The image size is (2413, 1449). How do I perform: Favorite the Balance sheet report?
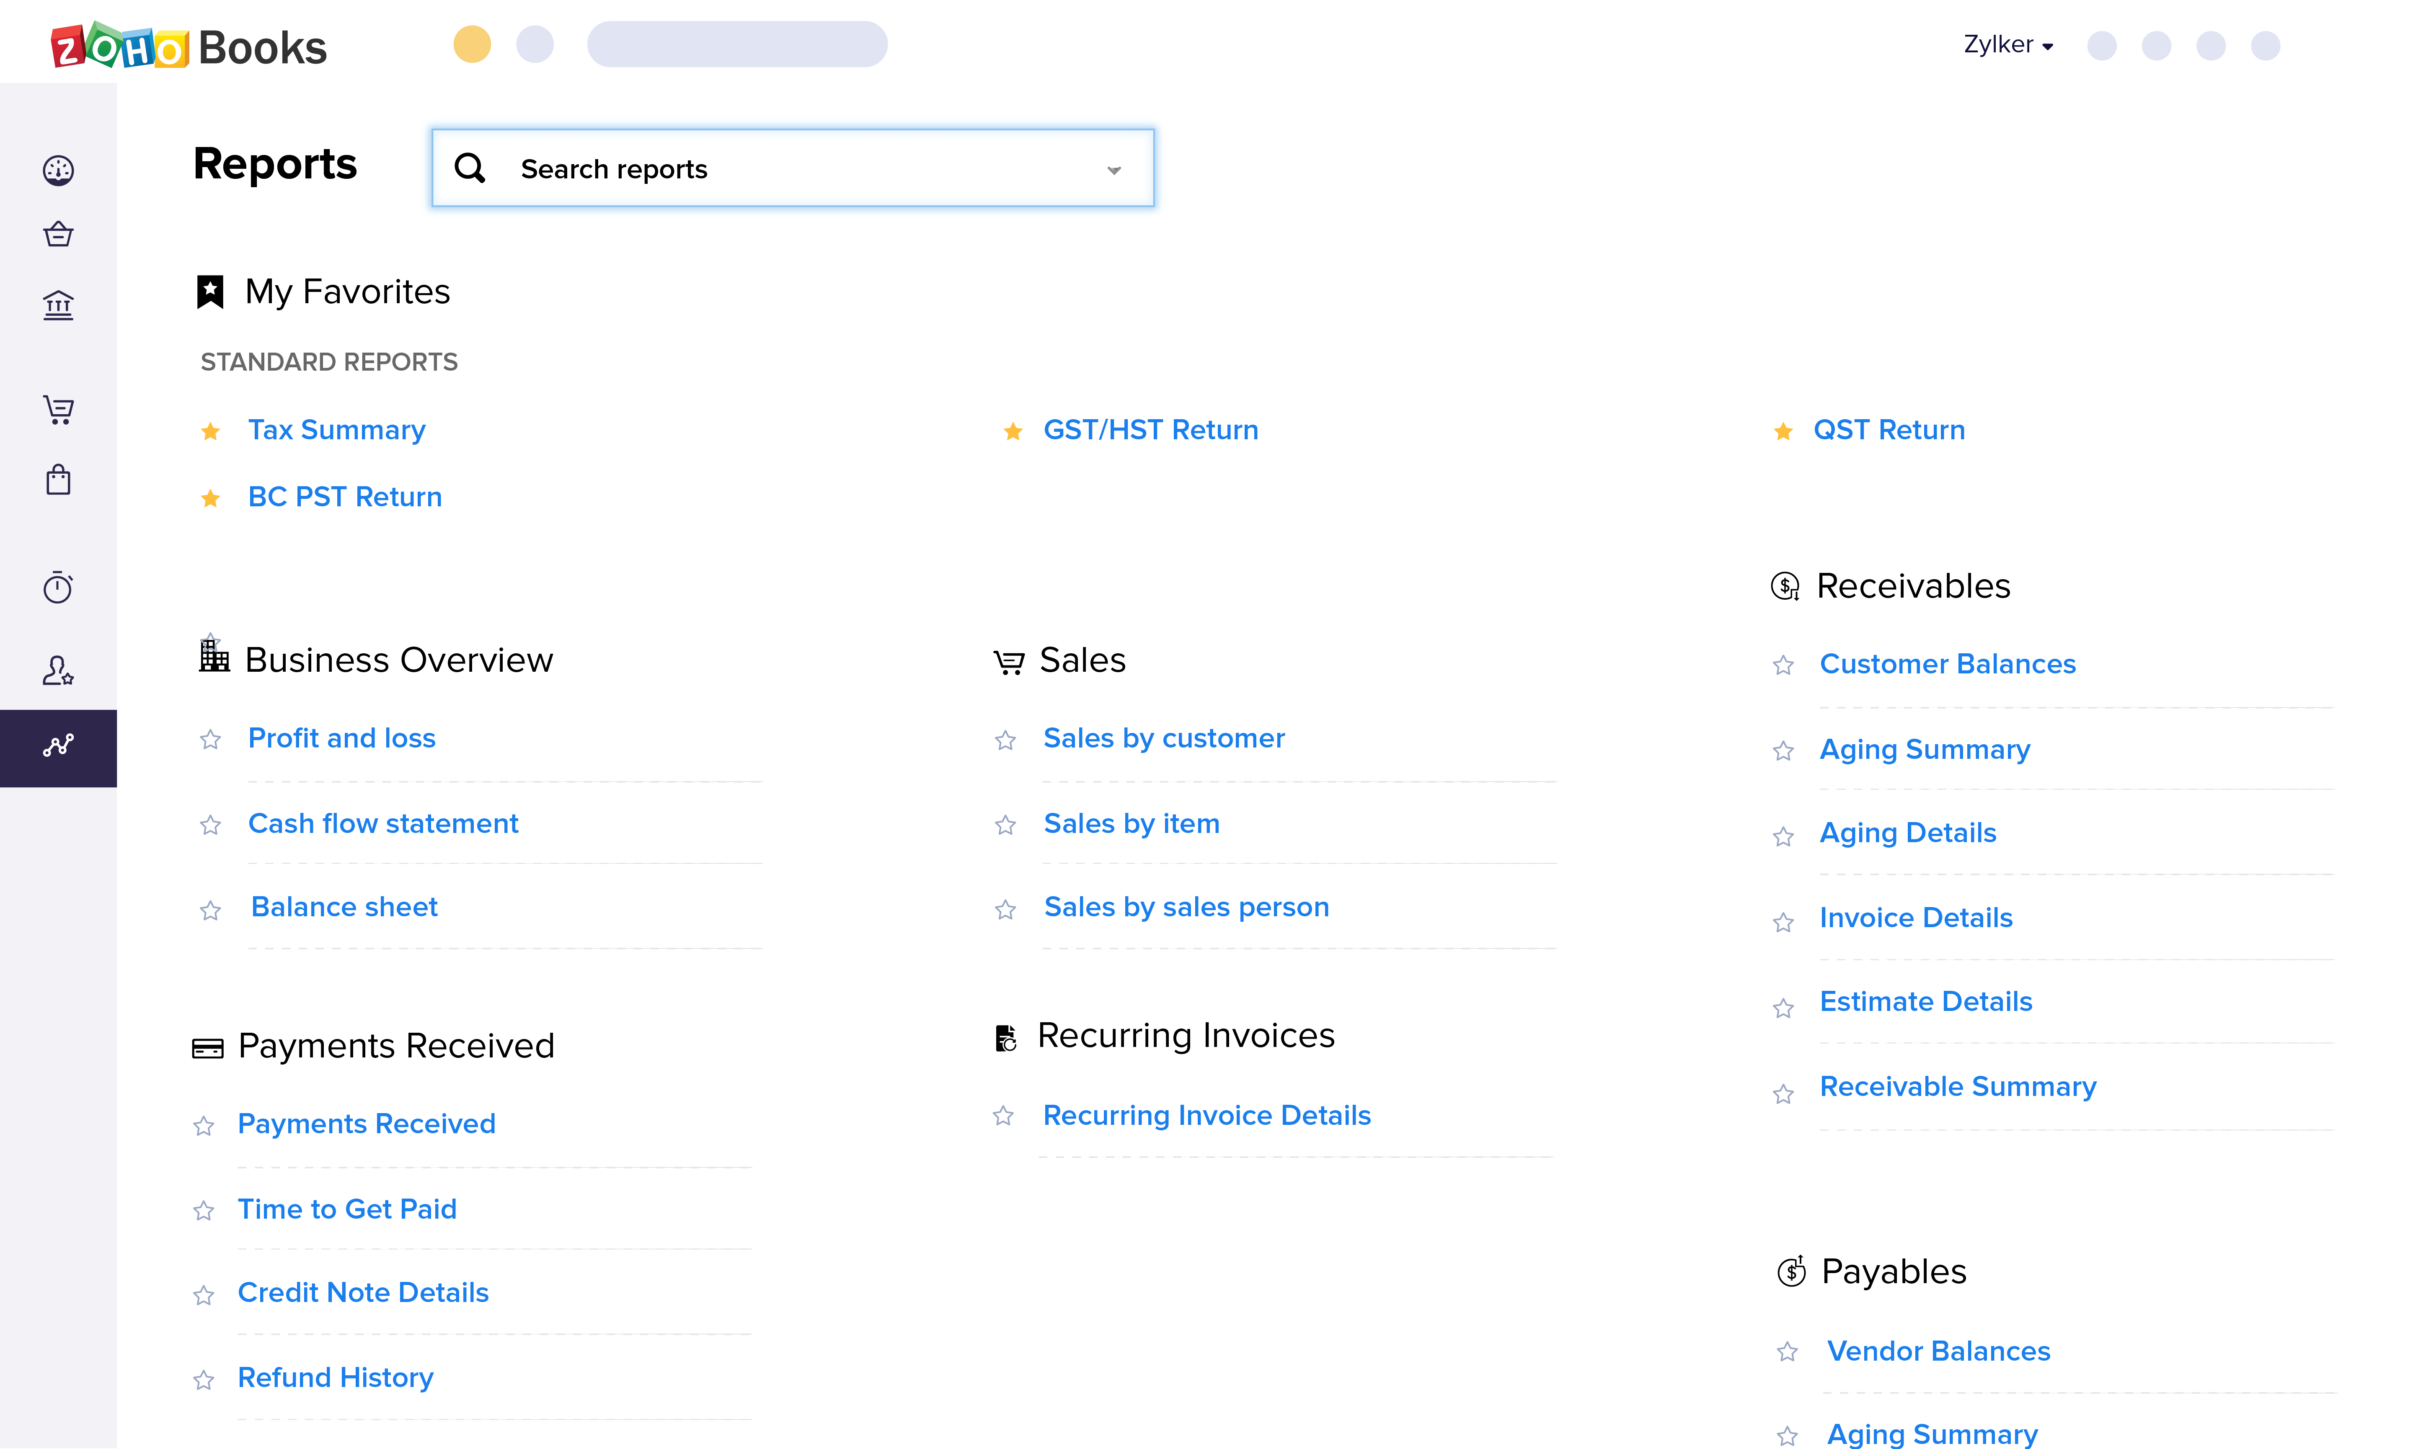coord(210,910)
